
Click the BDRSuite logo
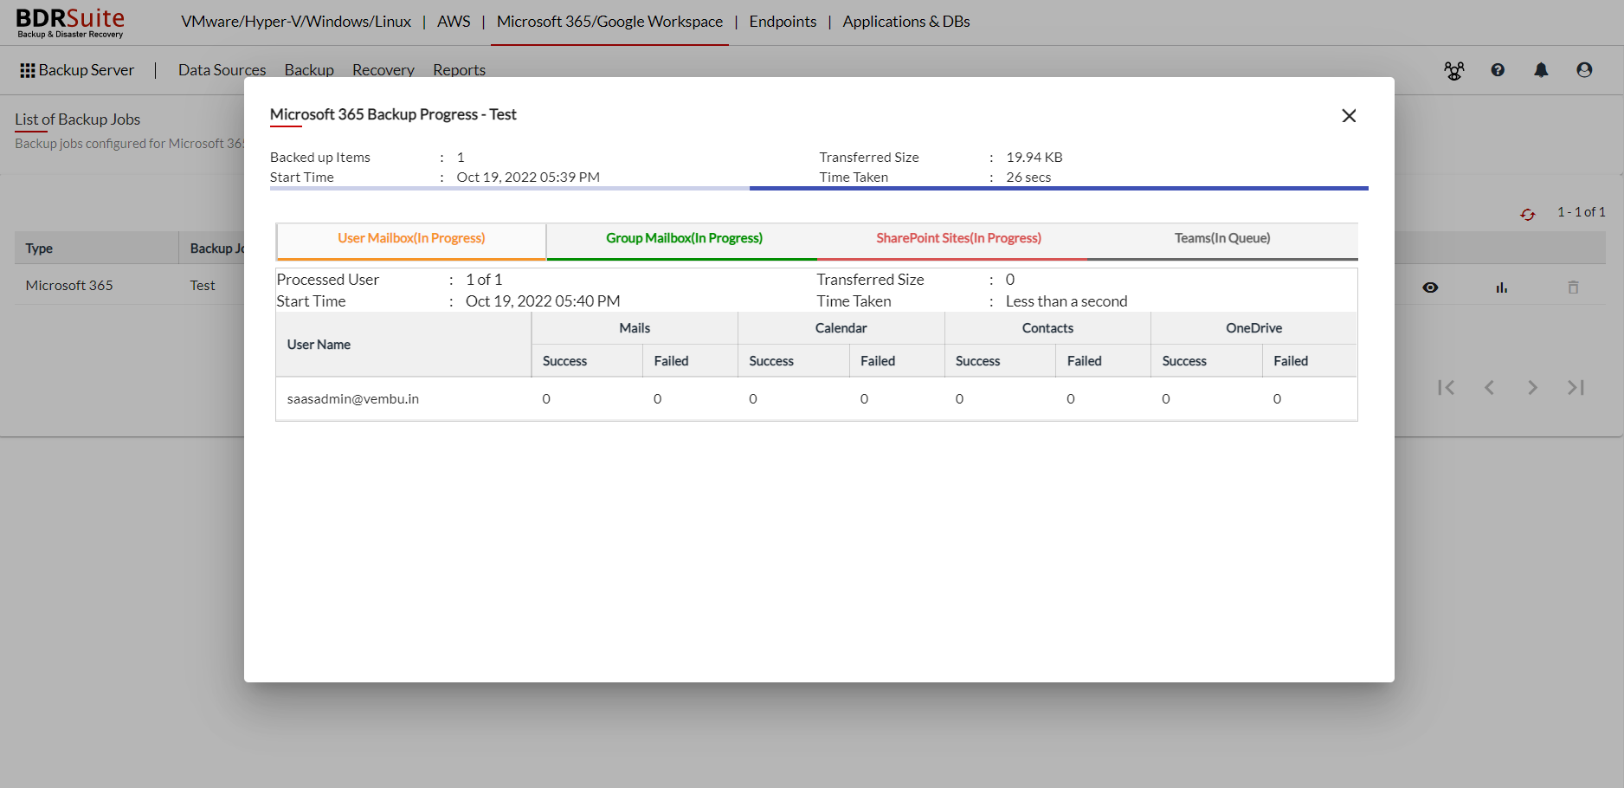70,23
